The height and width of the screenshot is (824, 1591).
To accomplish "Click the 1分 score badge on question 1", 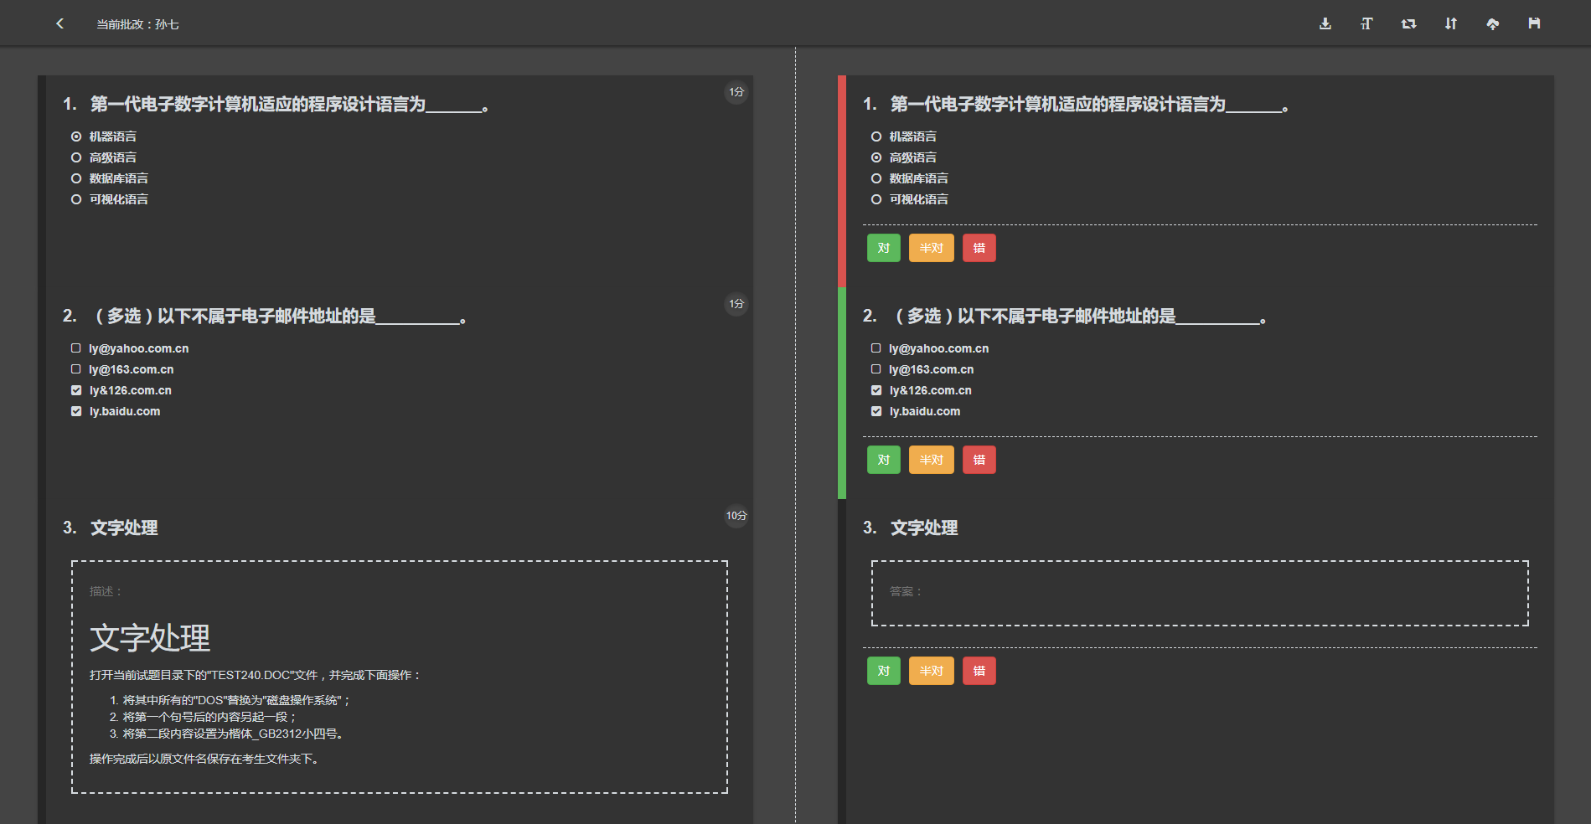I will point(736,92).
